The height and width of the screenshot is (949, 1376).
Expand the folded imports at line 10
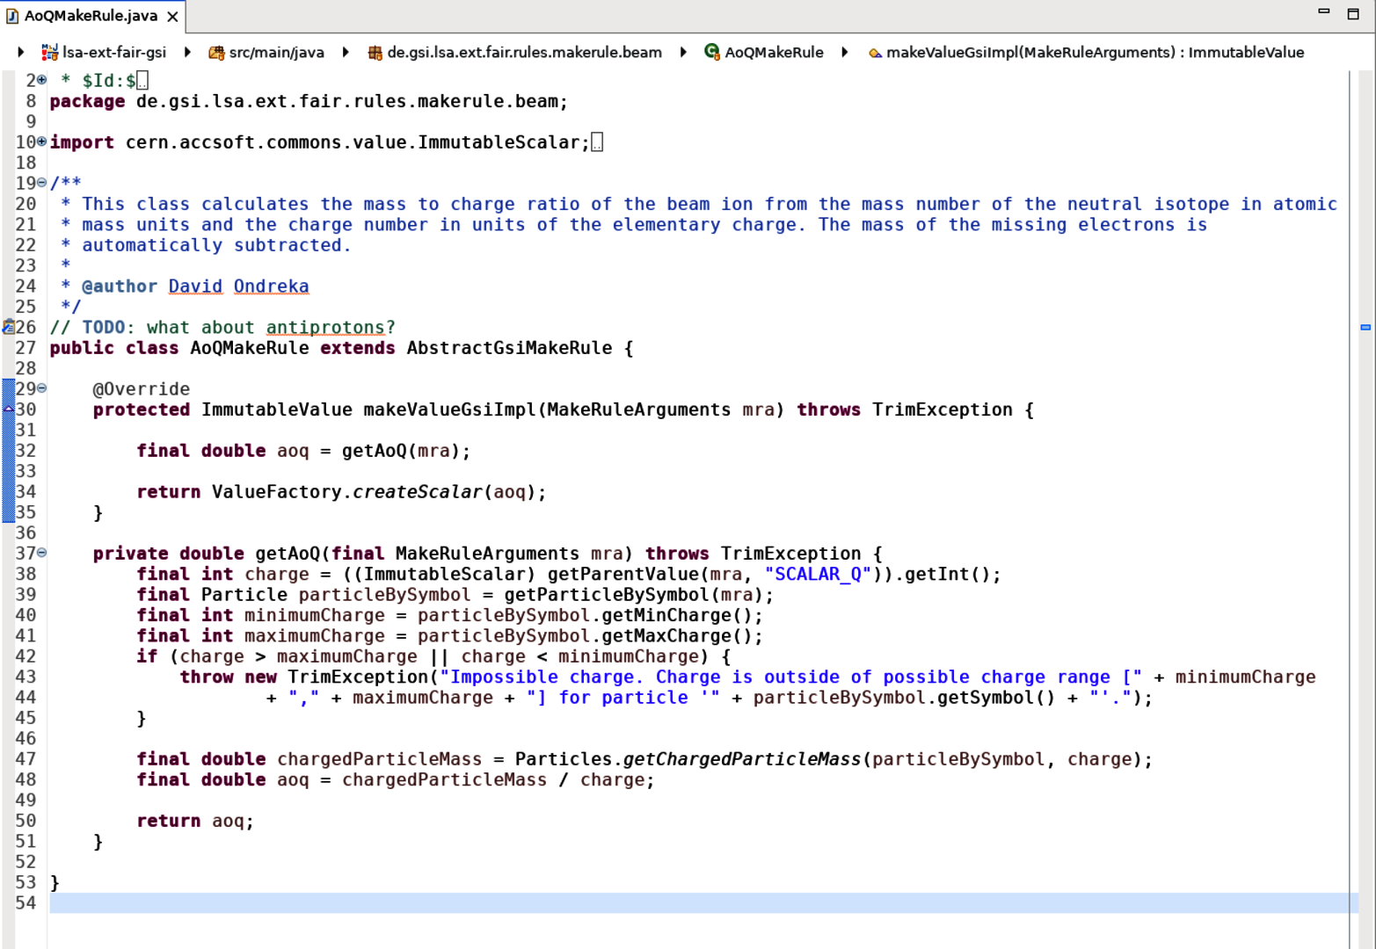pyautogui.click(x=41, y=141)
